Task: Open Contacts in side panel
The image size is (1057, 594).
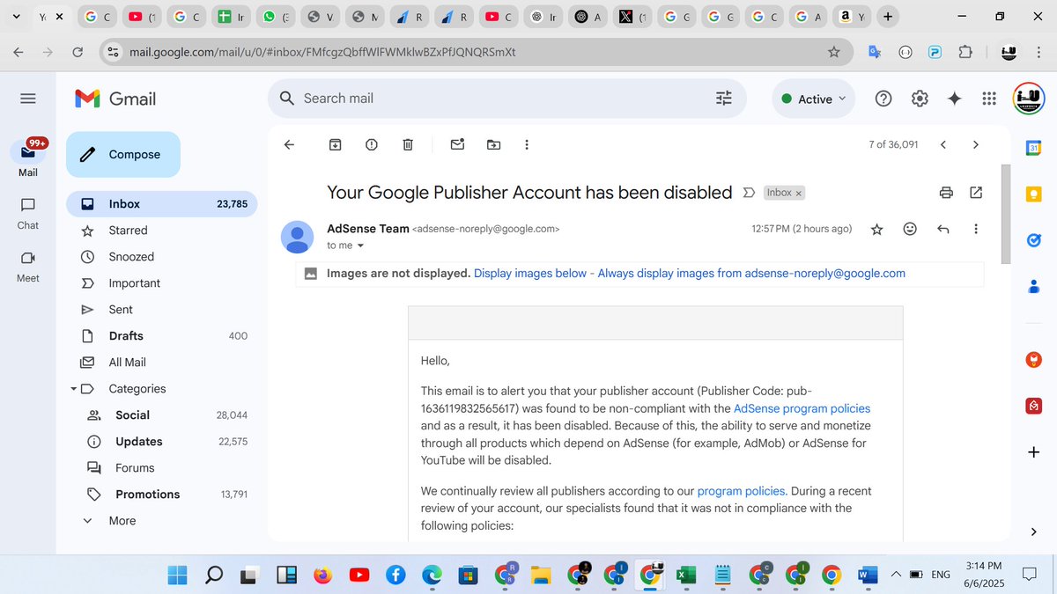Action: (1034, 285)
